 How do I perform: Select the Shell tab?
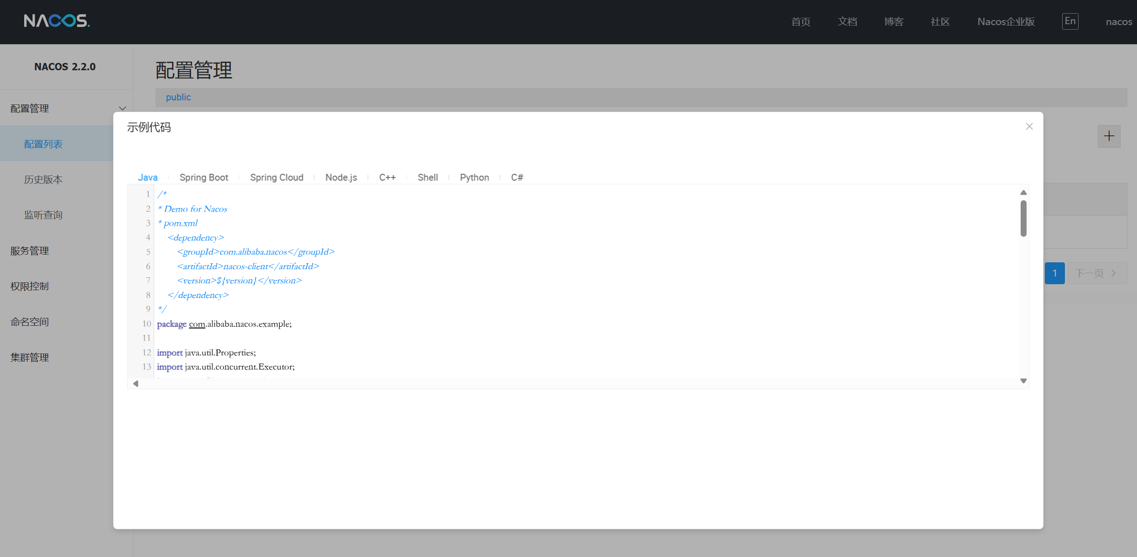[x=428, y=177]
